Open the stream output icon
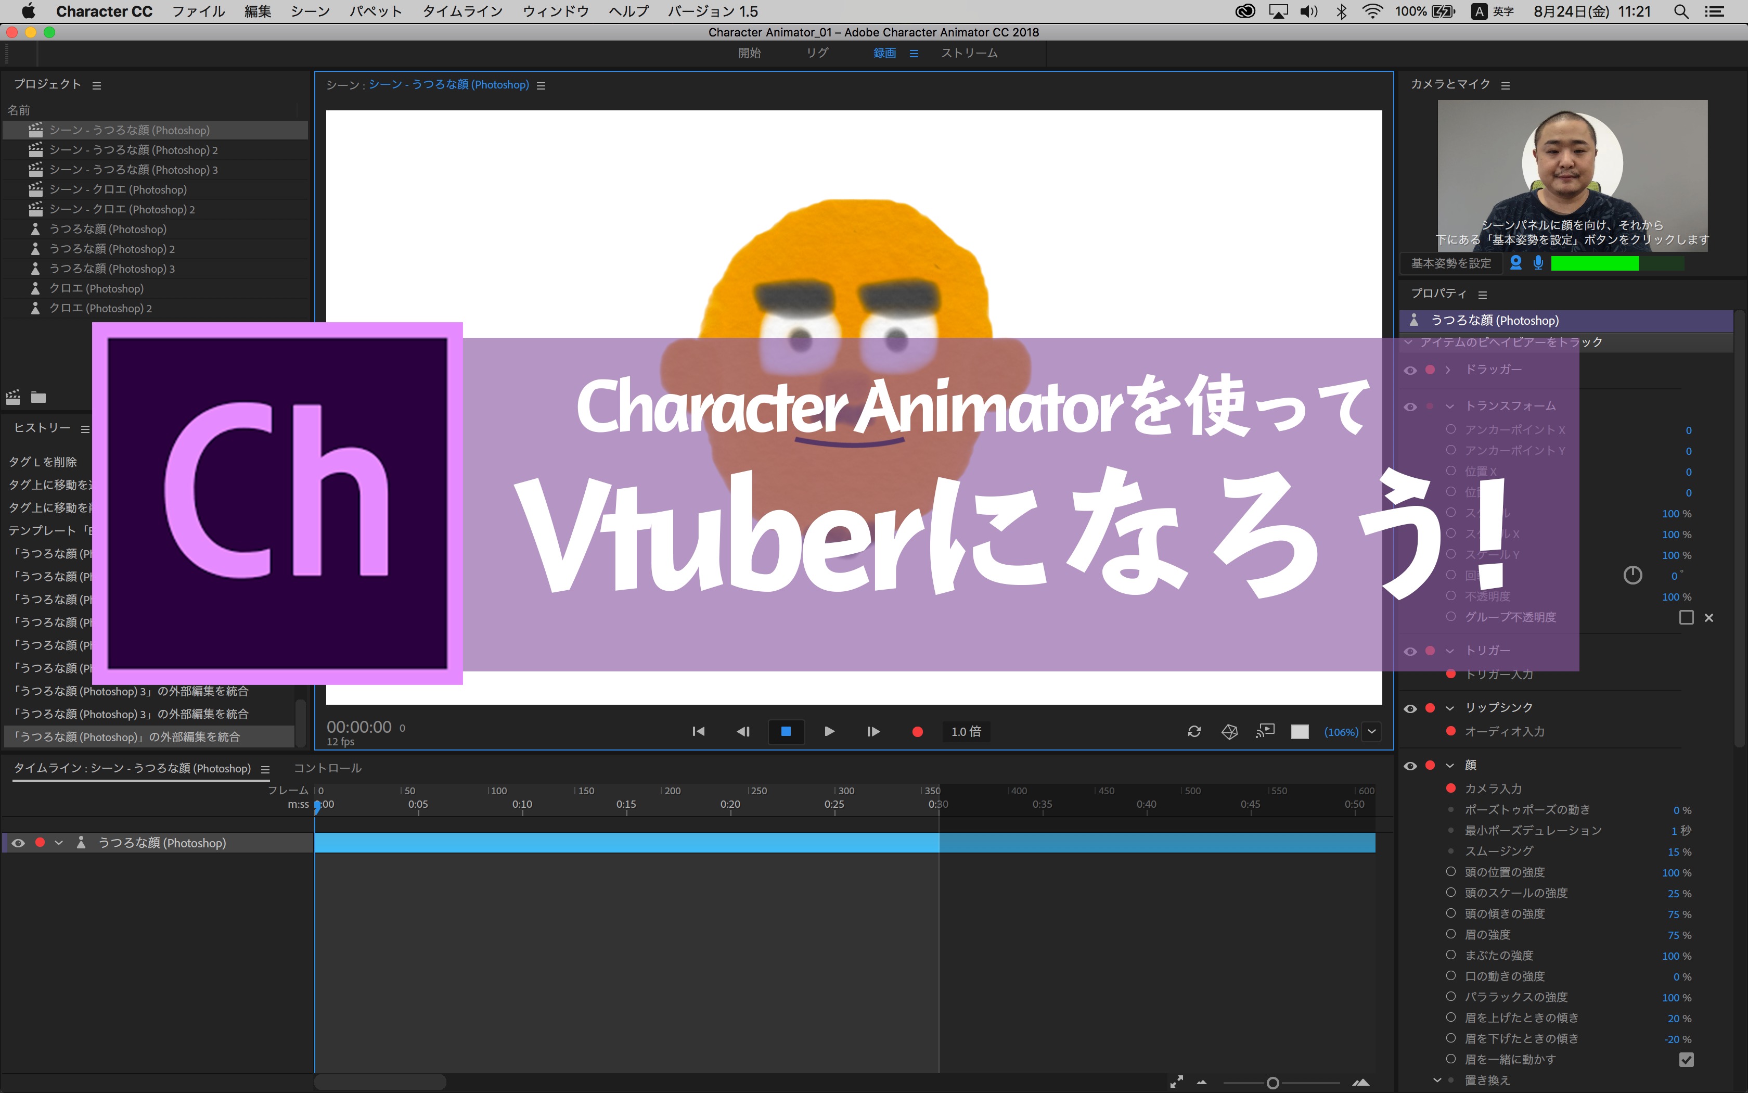The width and height of the screenshot is (1748, 1093). coord(1266,732)
